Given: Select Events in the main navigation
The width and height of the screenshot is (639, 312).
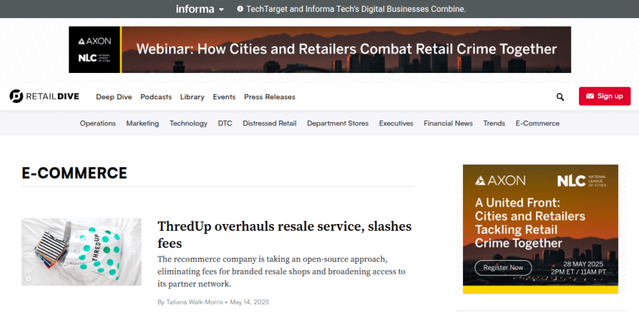Looking at the screenshot, I should (224, 97).
